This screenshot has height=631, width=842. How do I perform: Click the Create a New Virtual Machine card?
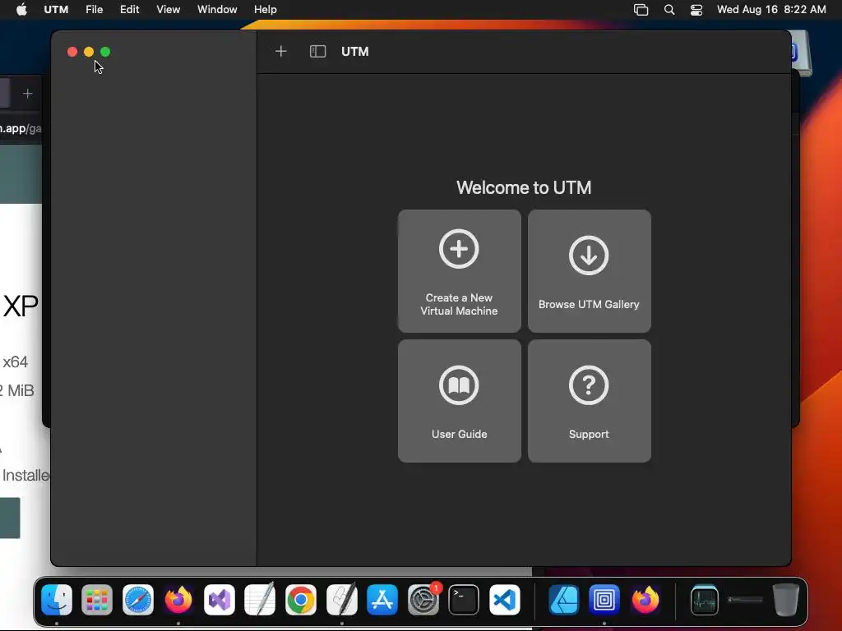point(459,271)
